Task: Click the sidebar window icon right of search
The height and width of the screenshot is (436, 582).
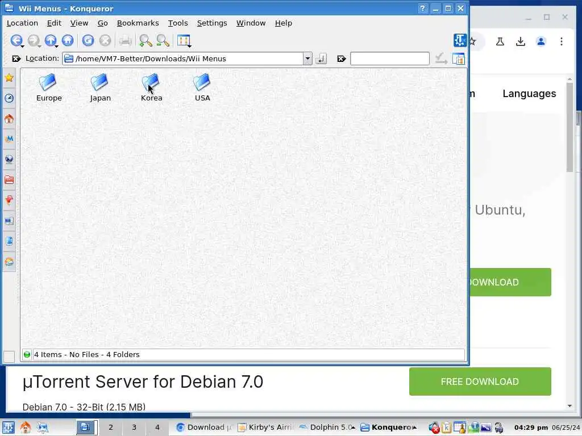Action: (x=459, y=58)
